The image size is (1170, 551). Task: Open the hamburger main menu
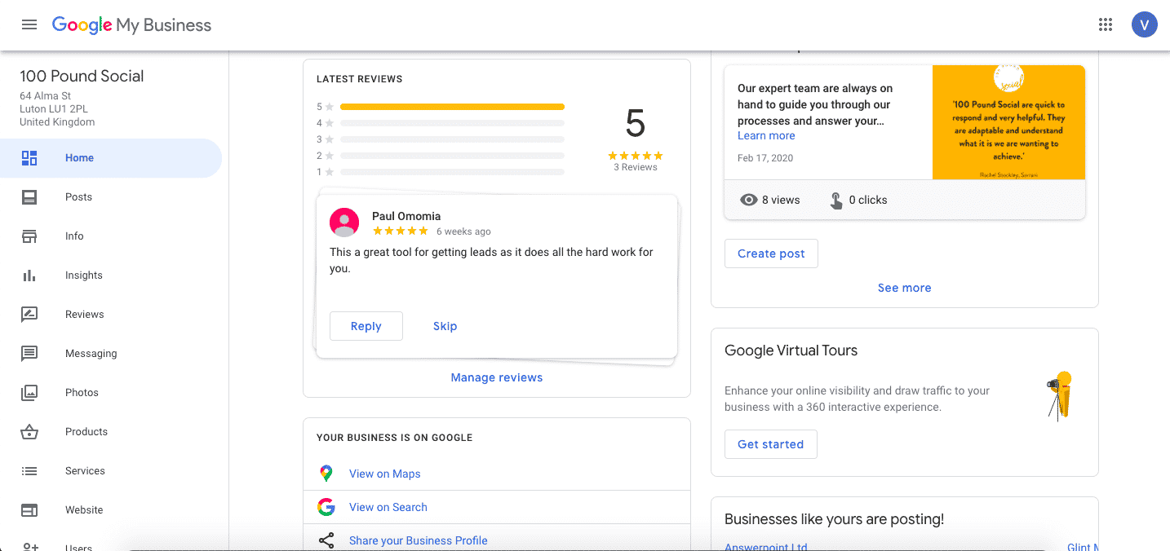tap(29, 24)
